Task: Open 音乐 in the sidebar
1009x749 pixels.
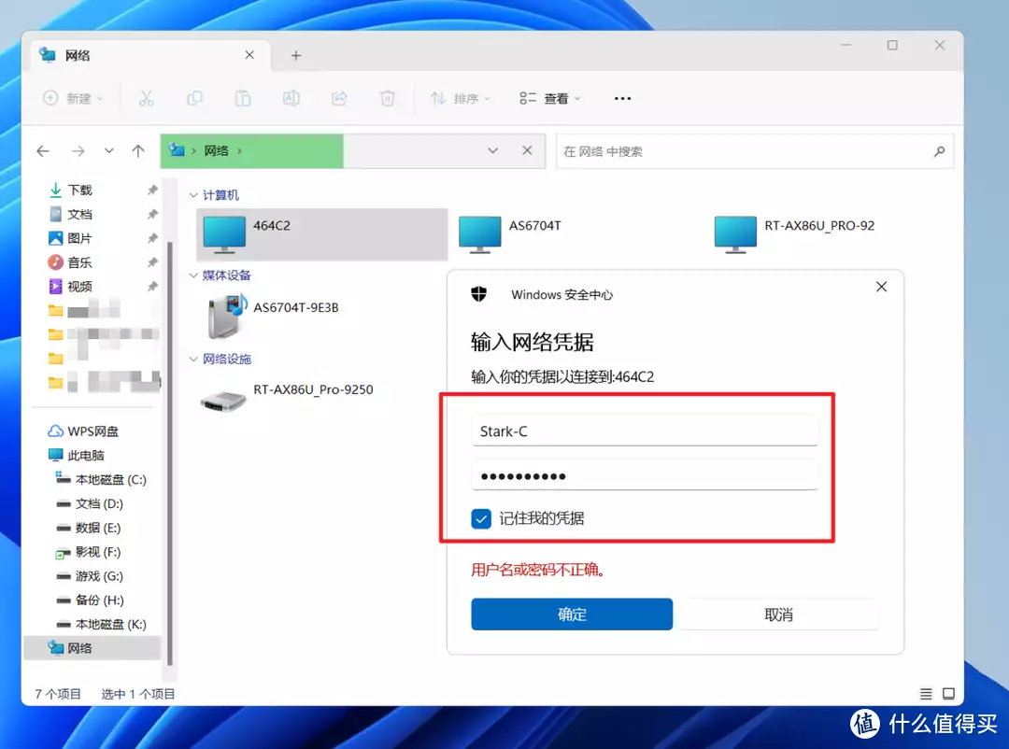Action: point(79,262)
